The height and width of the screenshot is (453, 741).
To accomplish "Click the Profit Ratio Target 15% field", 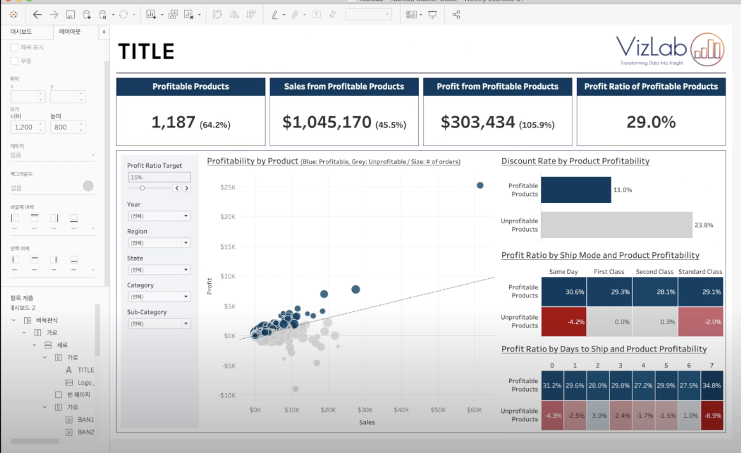I will (x=159, y=177).
